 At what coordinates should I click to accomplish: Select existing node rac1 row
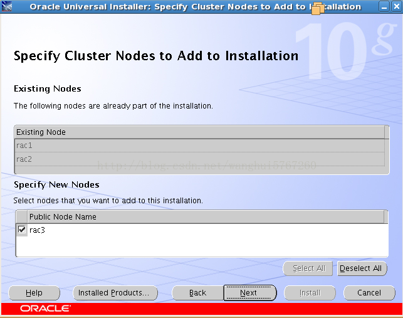coord(200,146)
